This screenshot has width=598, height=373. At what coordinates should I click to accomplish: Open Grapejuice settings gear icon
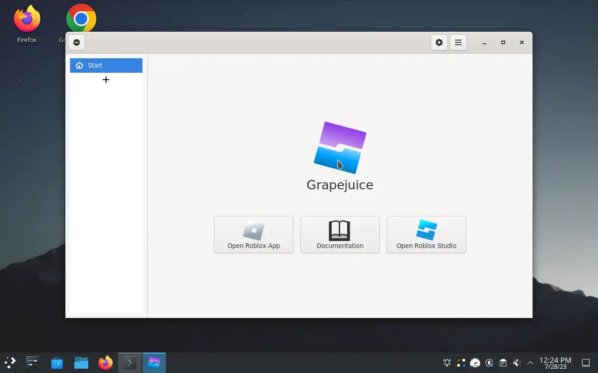pyautogui.click(x=439, y=42)
